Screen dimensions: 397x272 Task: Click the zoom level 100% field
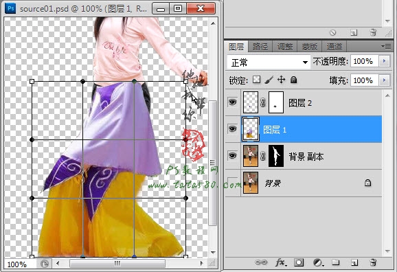click(20, 264)
